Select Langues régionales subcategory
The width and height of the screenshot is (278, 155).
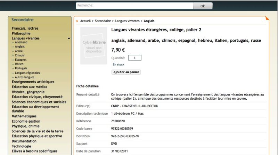[x=27, y=73]
